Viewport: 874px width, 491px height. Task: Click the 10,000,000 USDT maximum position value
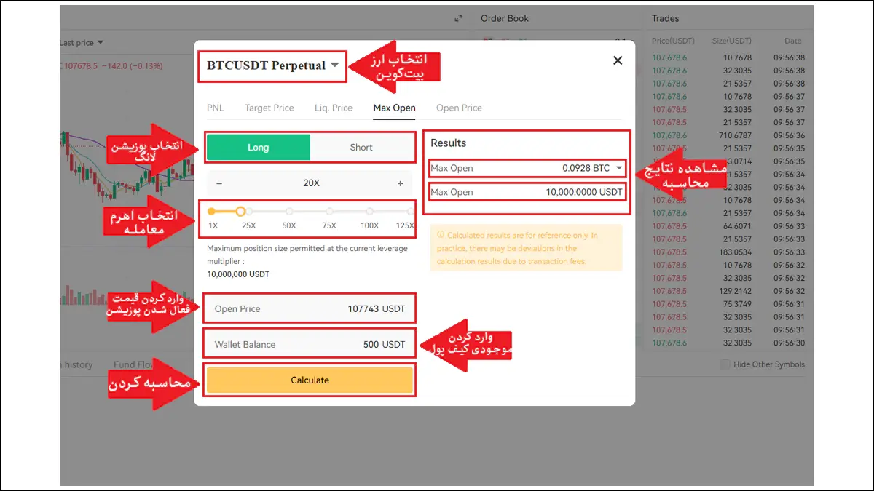[x=238, y=274]
